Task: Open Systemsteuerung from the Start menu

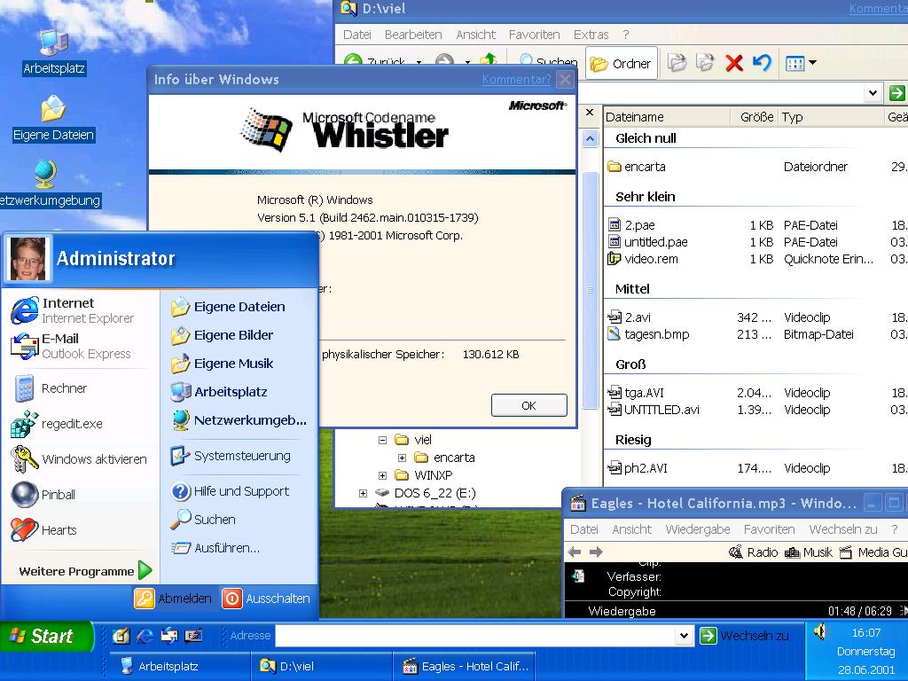Action: click(231, 456)
